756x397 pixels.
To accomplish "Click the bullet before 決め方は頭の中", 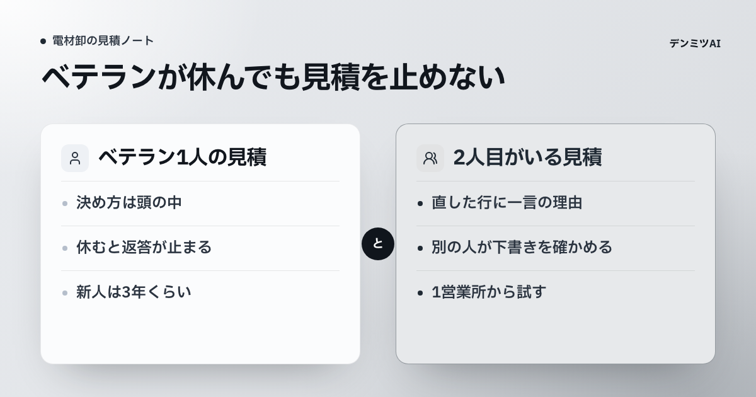I will point(65,204).
